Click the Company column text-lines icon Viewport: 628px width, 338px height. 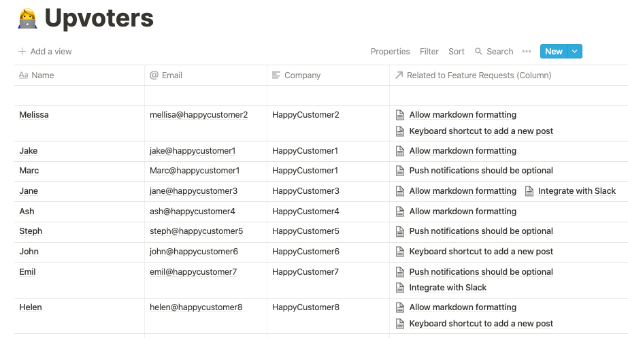pos(276,75)
